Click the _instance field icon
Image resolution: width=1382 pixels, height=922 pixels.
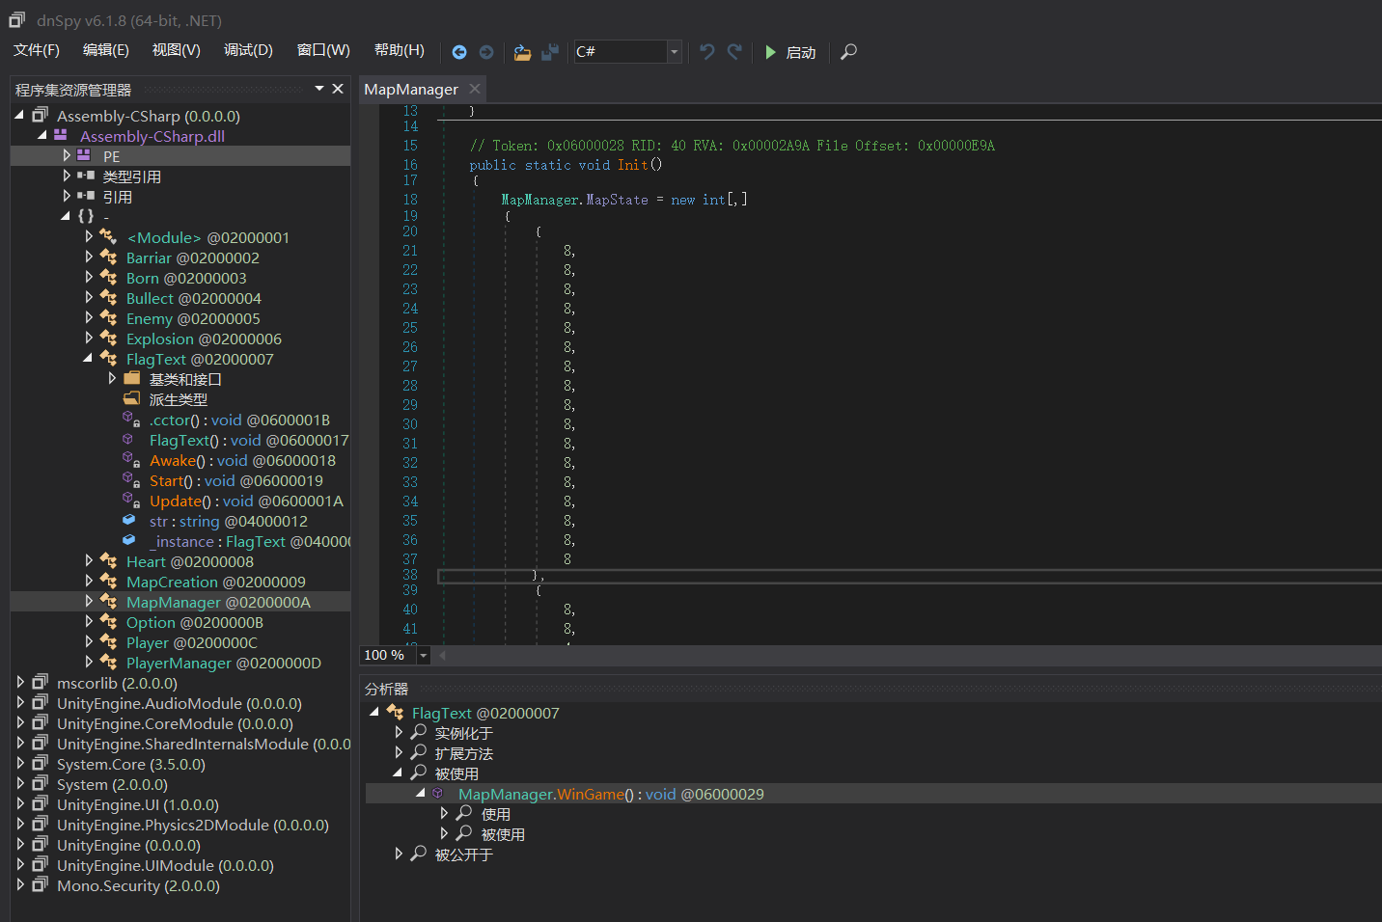coord(129,540)
